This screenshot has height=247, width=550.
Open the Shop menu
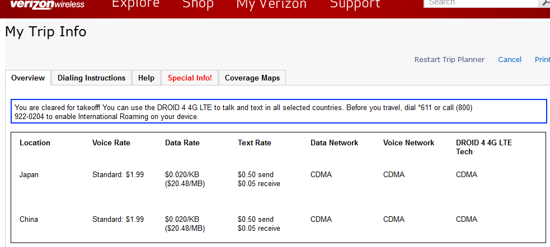coord(198,4)
